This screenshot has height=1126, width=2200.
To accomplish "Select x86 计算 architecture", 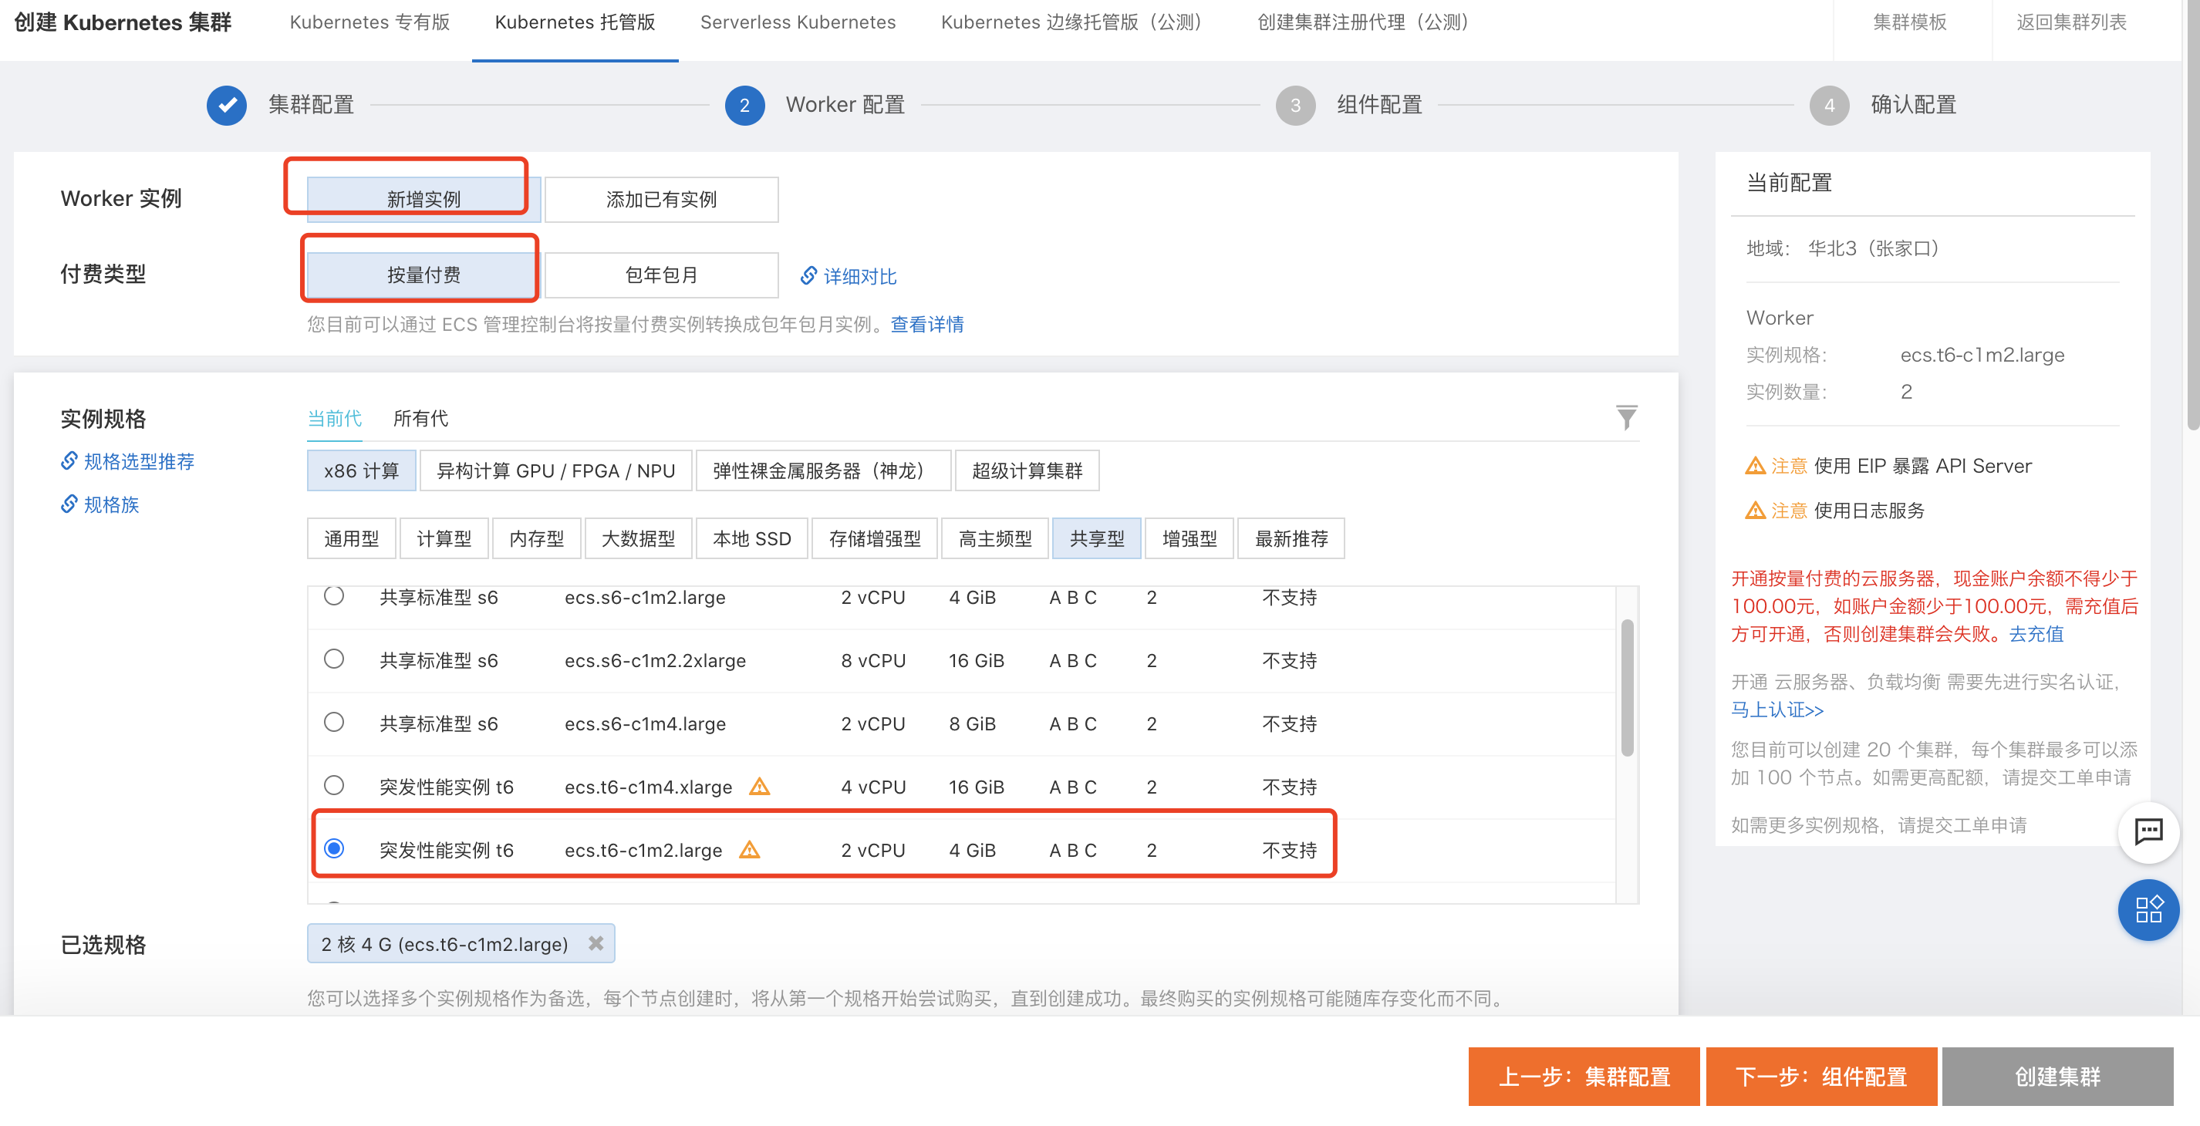I will [361, 470].
